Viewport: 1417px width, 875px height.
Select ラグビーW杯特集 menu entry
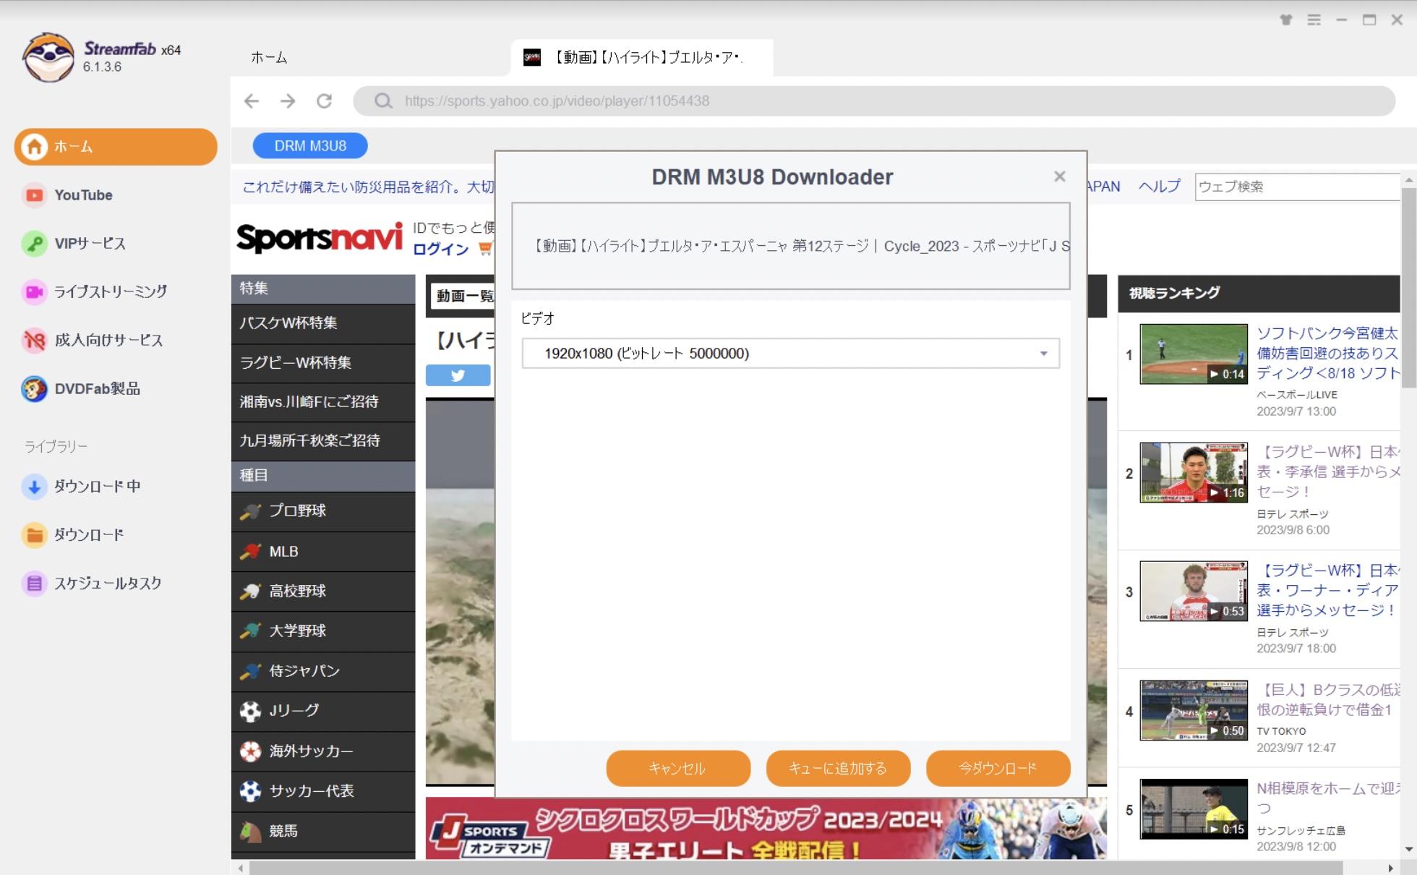(323, 362)
